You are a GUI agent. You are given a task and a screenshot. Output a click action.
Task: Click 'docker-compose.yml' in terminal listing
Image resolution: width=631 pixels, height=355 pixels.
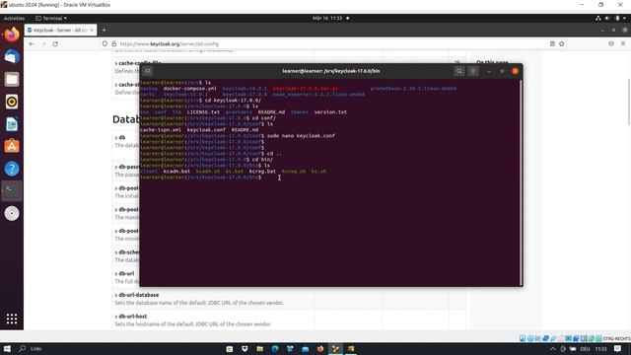tap(190, 89)
